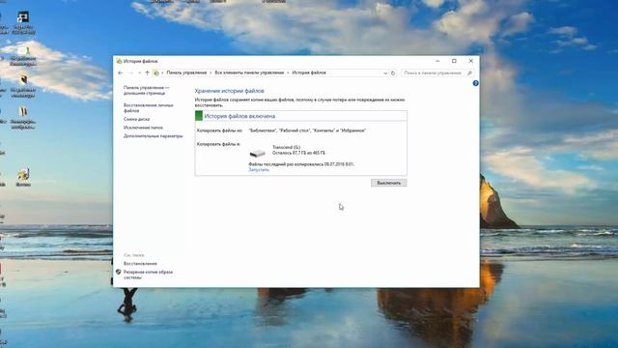Open Исключение папок link
Screen dimensions: 618x348
[x=143, y=128]
